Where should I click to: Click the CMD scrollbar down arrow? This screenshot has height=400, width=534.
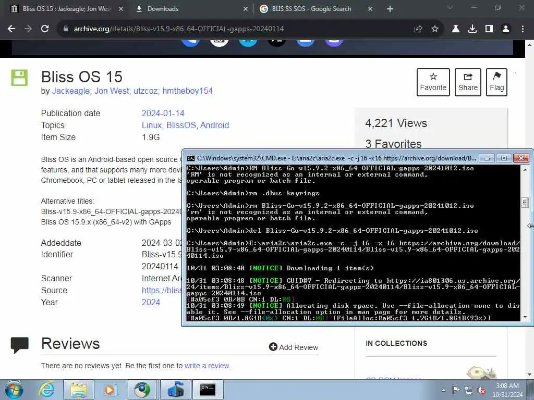pyautogui.click(x=525, y=317)
